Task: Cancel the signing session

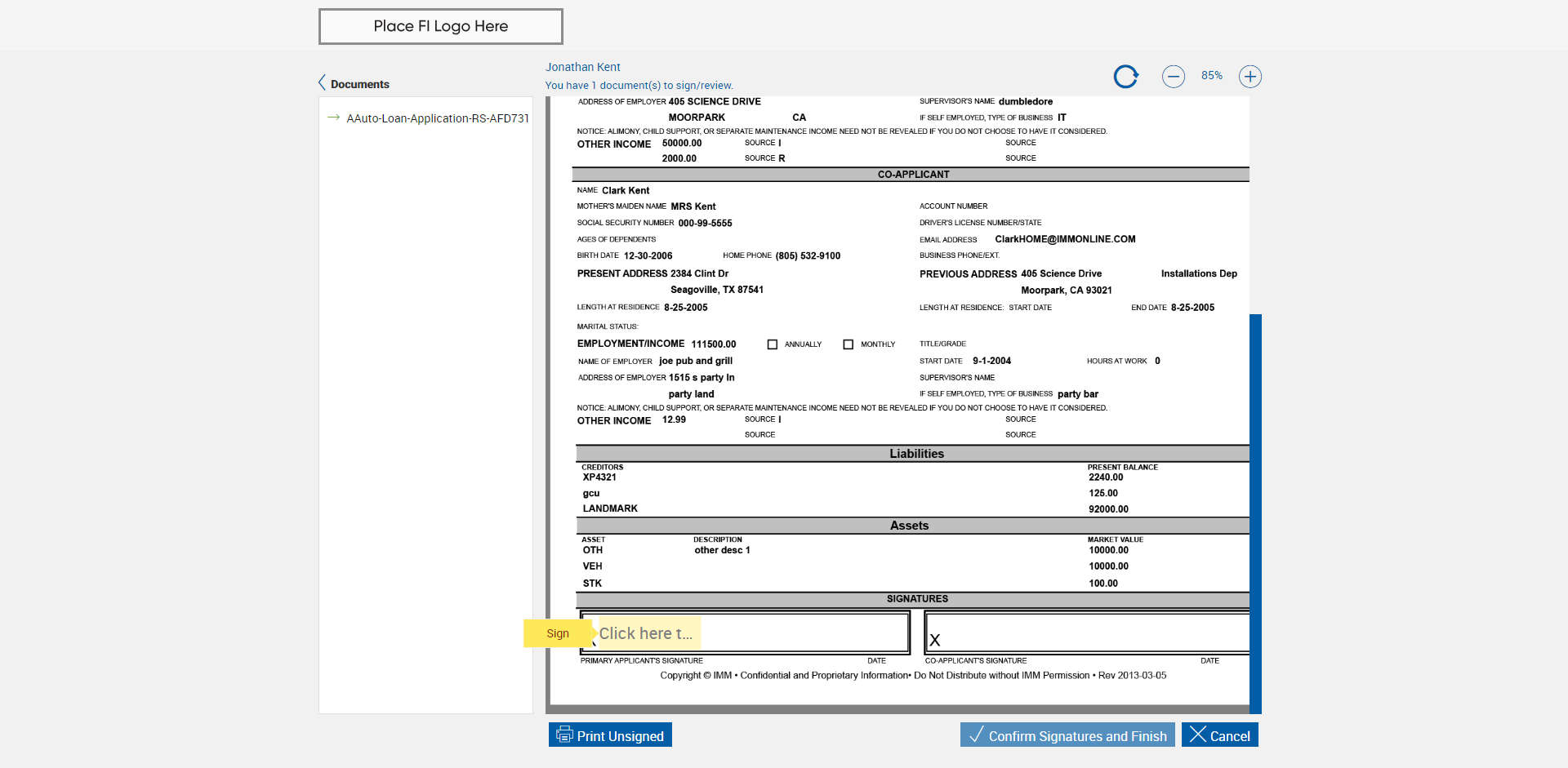Action: click(1220, 735)
